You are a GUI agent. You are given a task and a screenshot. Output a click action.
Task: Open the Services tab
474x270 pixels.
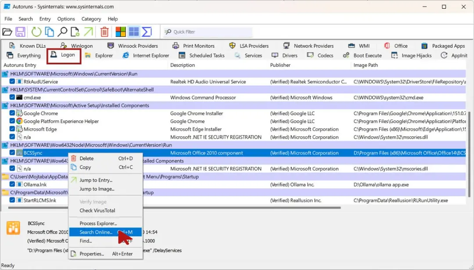[248, 55]
